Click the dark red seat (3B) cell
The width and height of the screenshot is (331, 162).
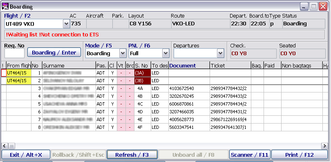pos(143,81)
